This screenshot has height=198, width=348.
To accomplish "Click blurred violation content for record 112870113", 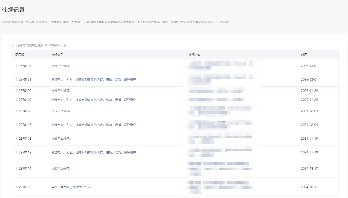I will 219,187.
